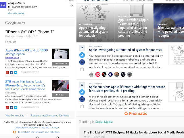The image size is (184, 138).
Task: Click 'Visa fler resultat' link
Action: (15, 116)
